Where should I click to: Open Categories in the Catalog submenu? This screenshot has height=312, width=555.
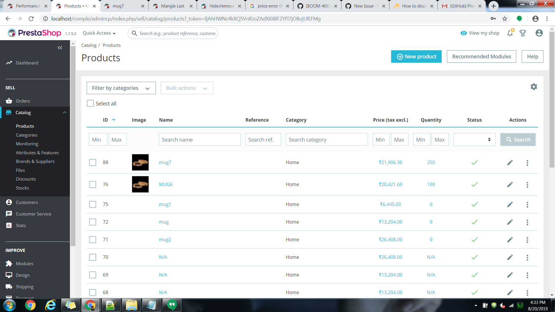(27, 135)
